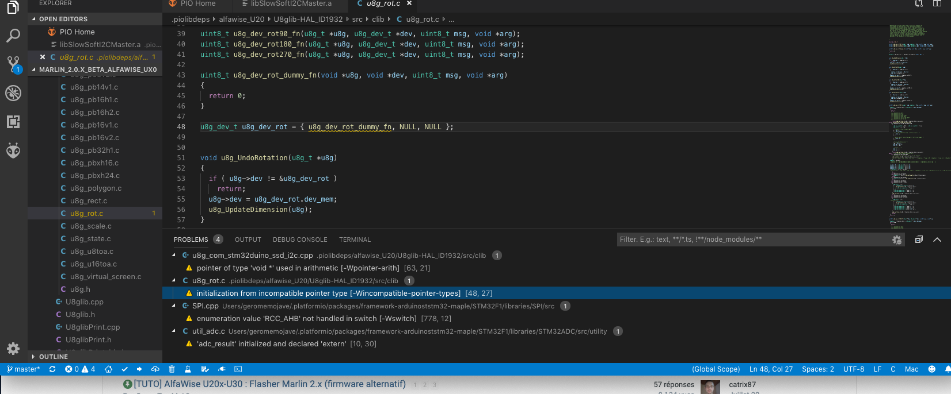Open u8g_rect.c in the file tree
Image resolution: width=951 pixels, height=394 pixels.
(x=96, y=201)
